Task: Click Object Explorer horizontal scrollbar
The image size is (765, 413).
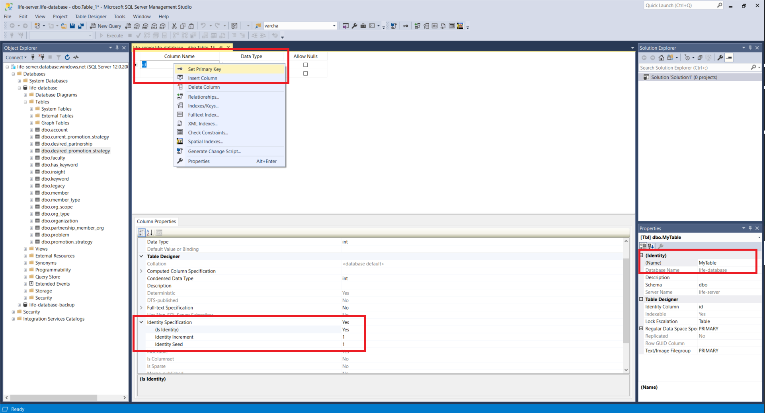Action: tap(54, 397)
